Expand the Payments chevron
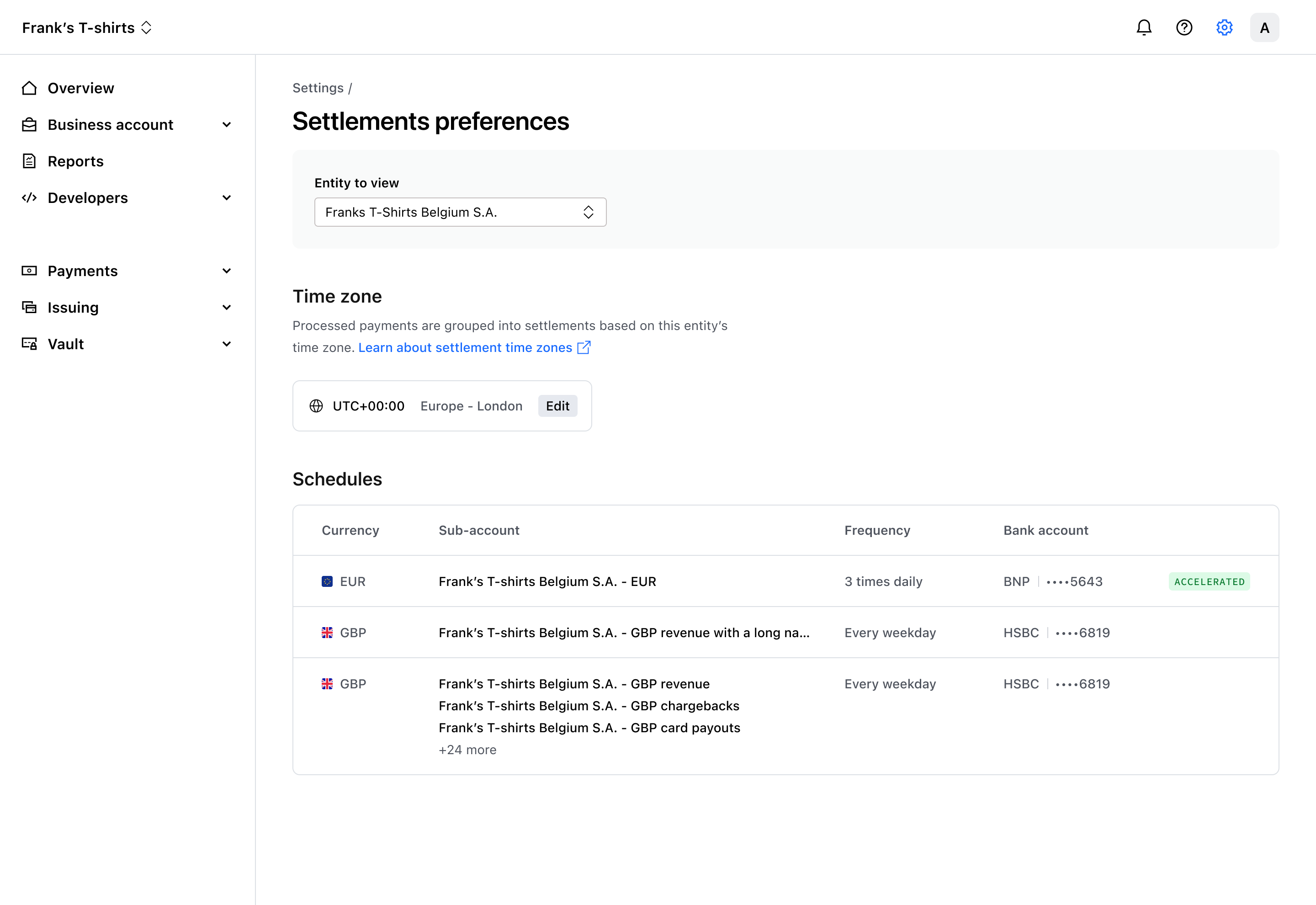The image size is (1316, 905). point(227,271)
